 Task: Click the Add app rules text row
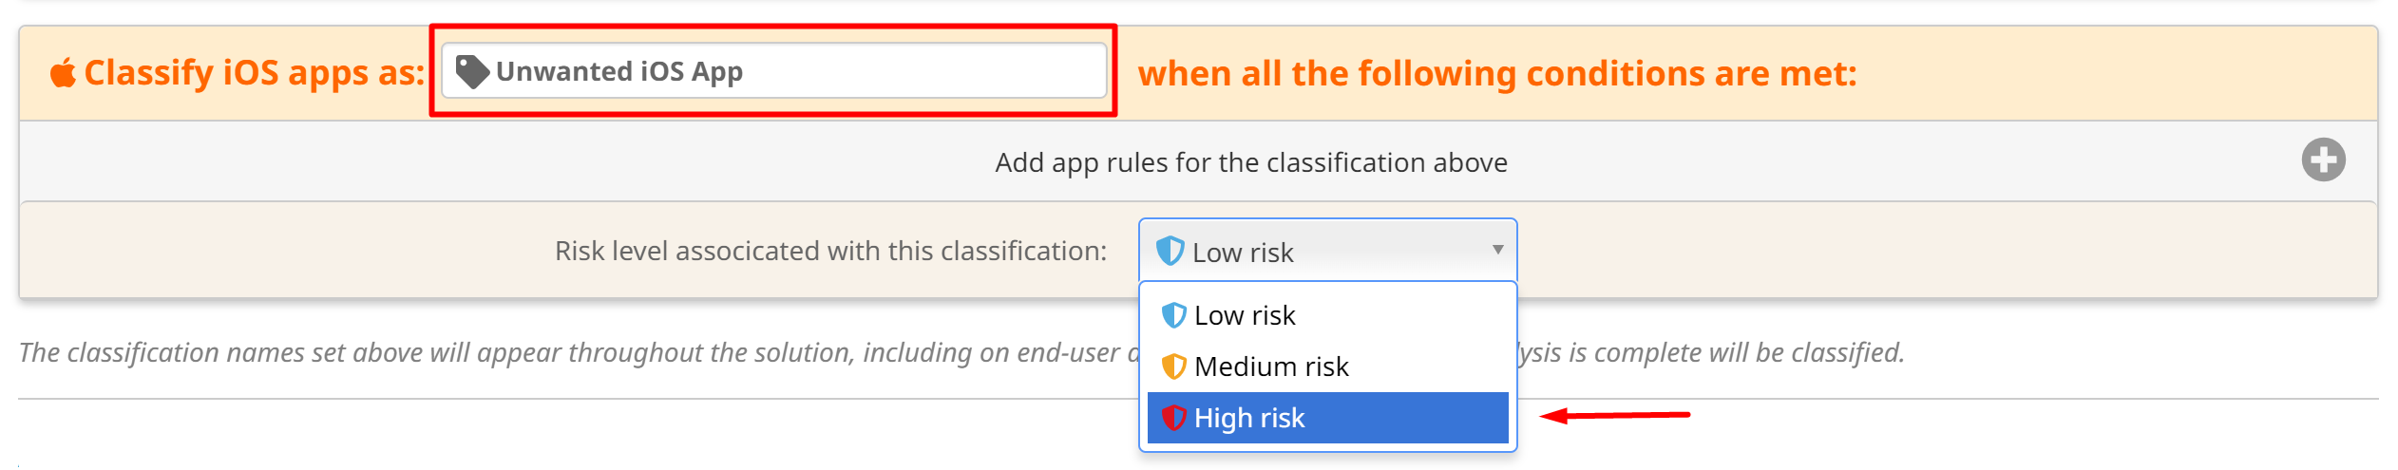click(1250, 162)
